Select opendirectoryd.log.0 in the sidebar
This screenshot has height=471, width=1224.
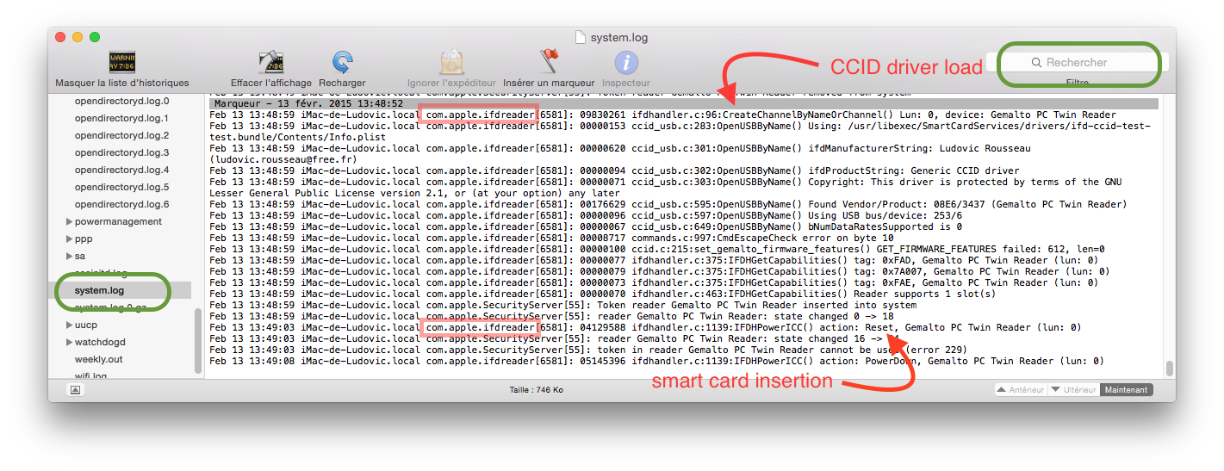point(121,101)
